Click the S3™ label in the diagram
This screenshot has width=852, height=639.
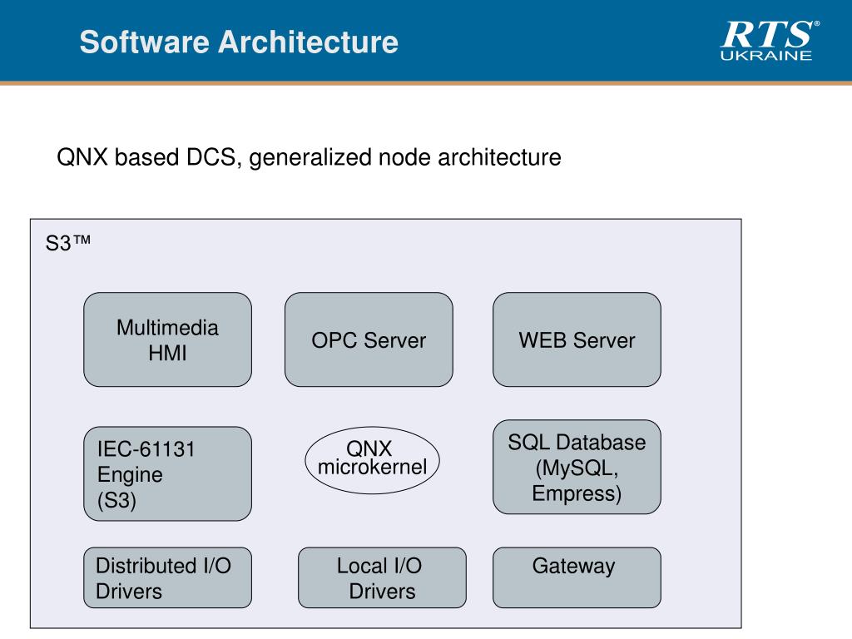[x=68, y=243]
